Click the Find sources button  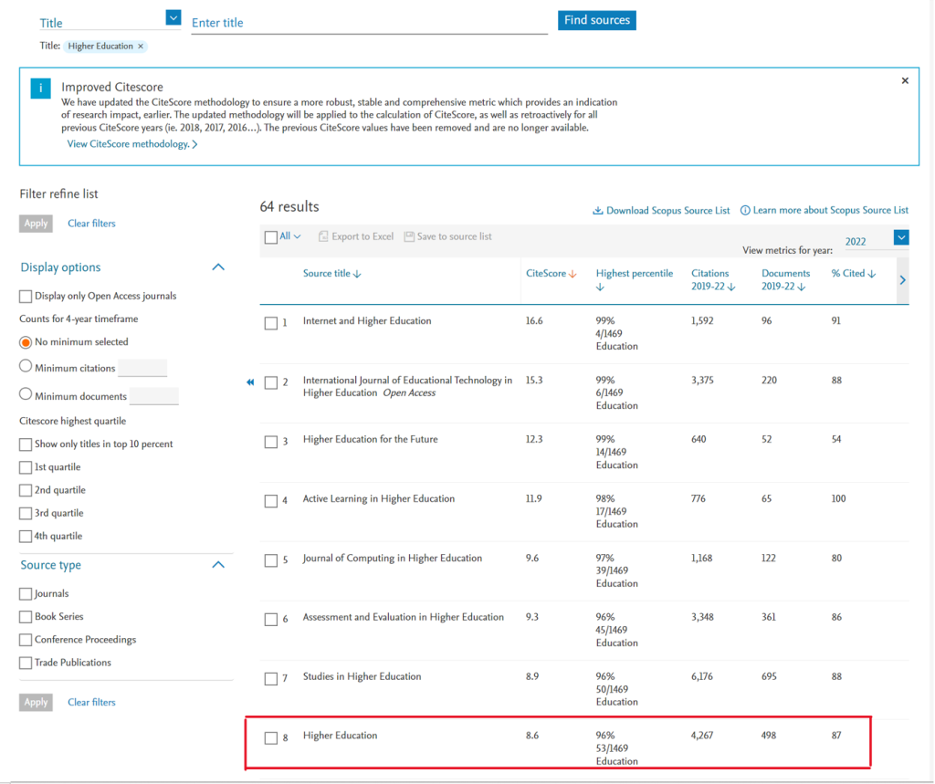tap(597, 20)
